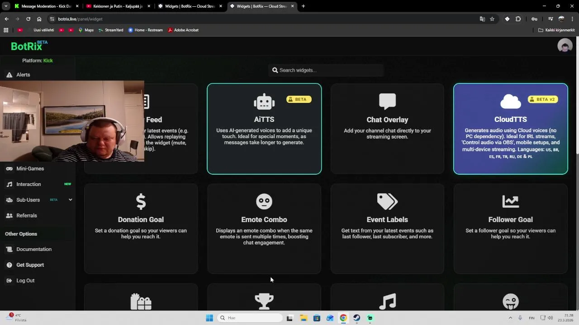Reload the page
Screen dimensions: 579x325
tap(28, 19)
